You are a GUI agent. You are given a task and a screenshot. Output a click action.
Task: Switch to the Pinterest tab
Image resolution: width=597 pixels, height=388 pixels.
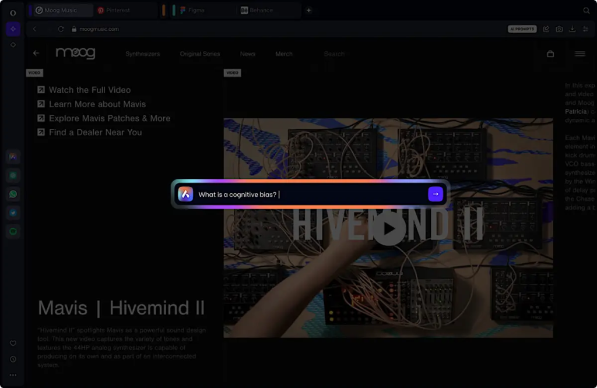[126, 10]
